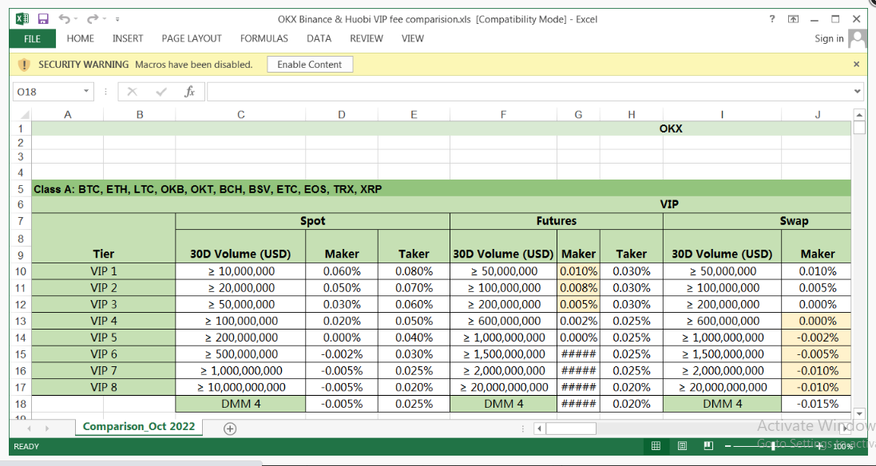Click the zoom out minus button
The height and width of the screenshot is (466, 876).
[727, 446]
